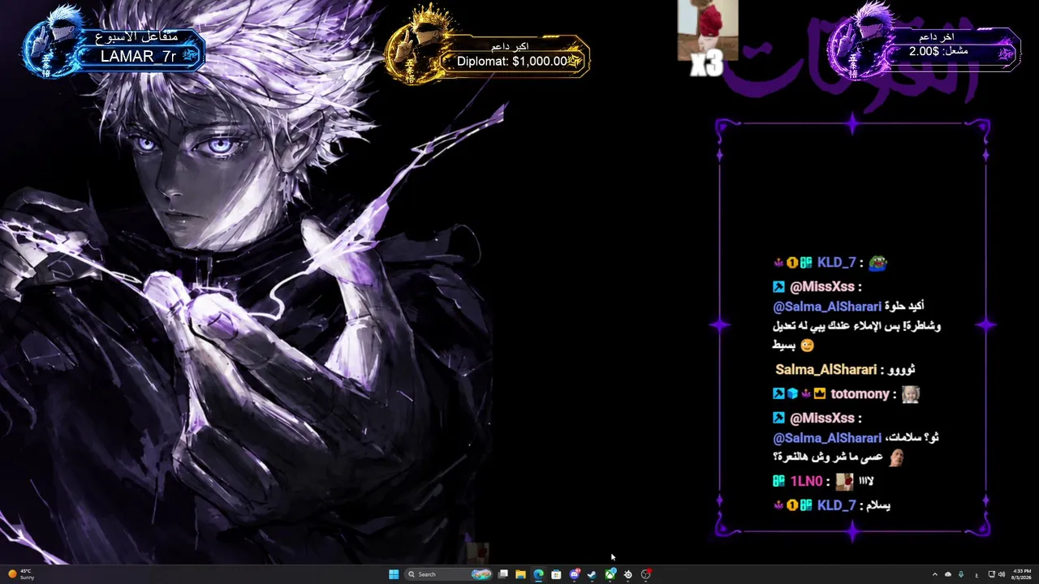The height and width of the screenshot is (584, 1039).
Task: Click the KLD_7 username in first chat line
Action: (x=837, y=263)
